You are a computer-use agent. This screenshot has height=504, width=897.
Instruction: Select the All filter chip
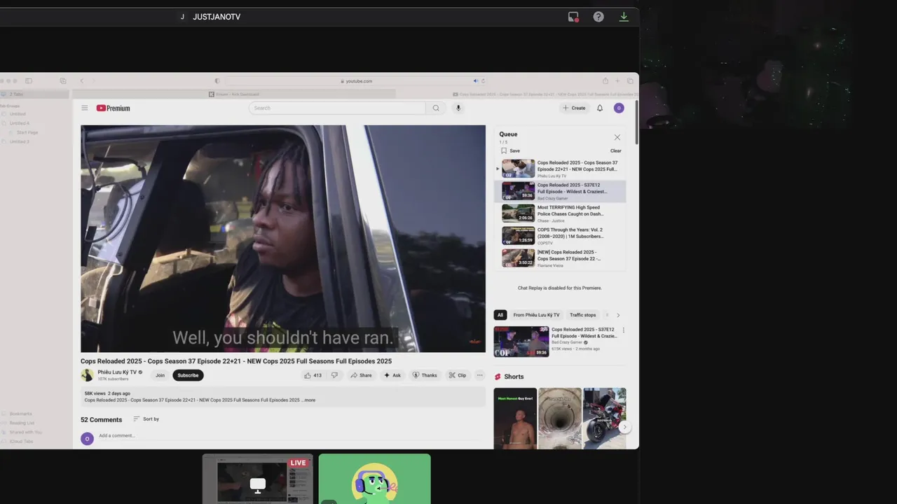(x=500, y=315)
